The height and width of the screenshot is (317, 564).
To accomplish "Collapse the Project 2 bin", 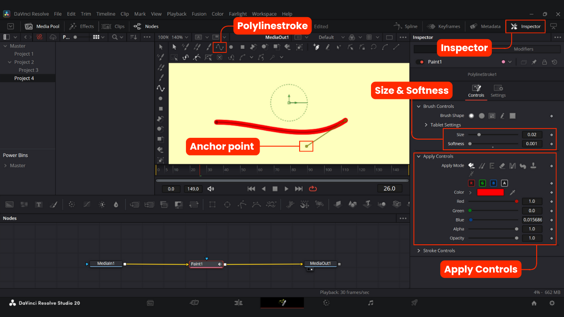I will pos(10,62).
